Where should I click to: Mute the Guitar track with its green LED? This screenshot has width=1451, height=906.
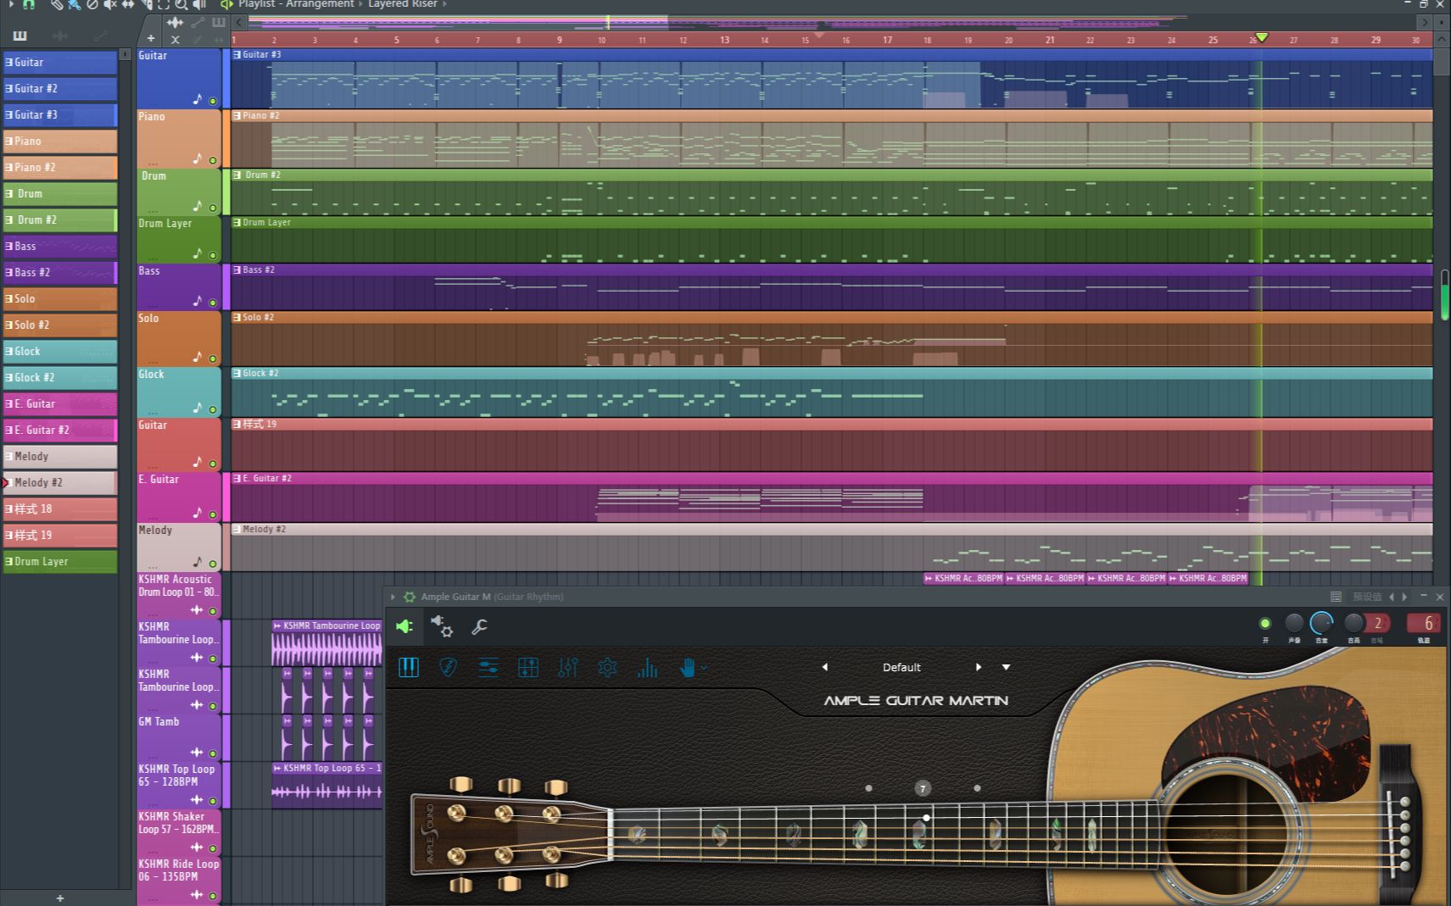click(x=213, y=101)
